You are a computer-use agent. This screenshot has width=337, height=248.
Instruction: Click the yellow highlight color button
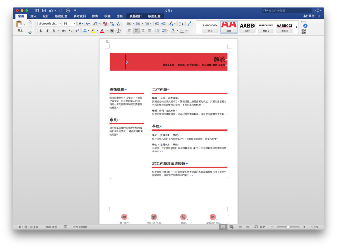click(93, 31)
